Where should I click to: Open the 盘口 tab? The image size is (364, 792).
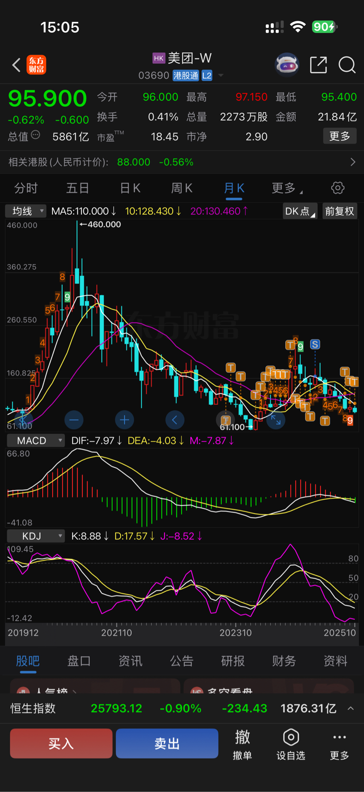click(79, 661)
